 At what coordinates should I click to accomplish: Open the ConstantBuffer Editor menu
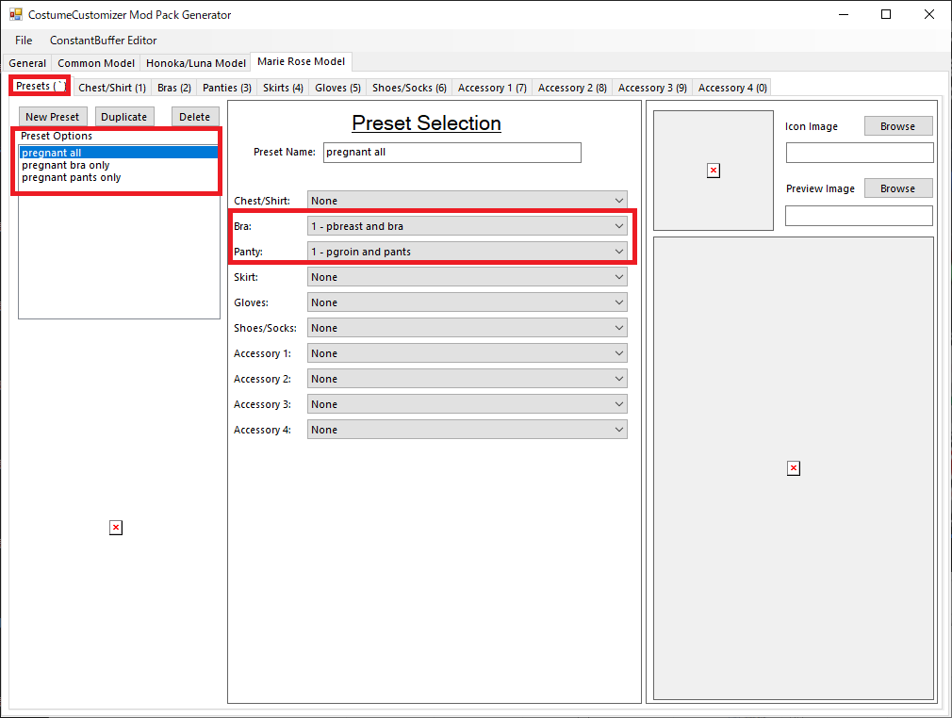(104, 41)
